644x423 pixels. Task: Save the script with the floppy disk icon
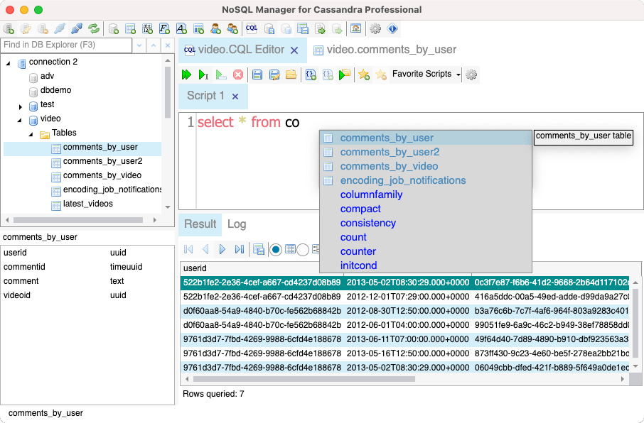[257, 75]
